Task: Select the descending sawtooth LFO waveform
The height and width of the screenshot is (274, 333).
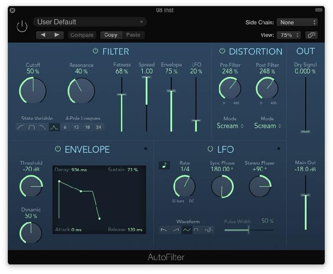Action: (x=164, y=230)
